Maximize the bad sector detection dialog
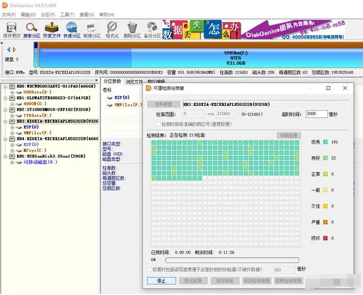Viewport: 363px width, 295px height. [x=328, y=88]
